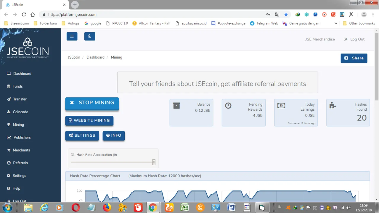
Task: Click the address bar URL field
Action: (151, 14)
